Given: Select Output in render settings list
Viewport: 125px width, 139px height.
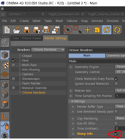Looking at the screenshot, I should (x=27, y=56).
